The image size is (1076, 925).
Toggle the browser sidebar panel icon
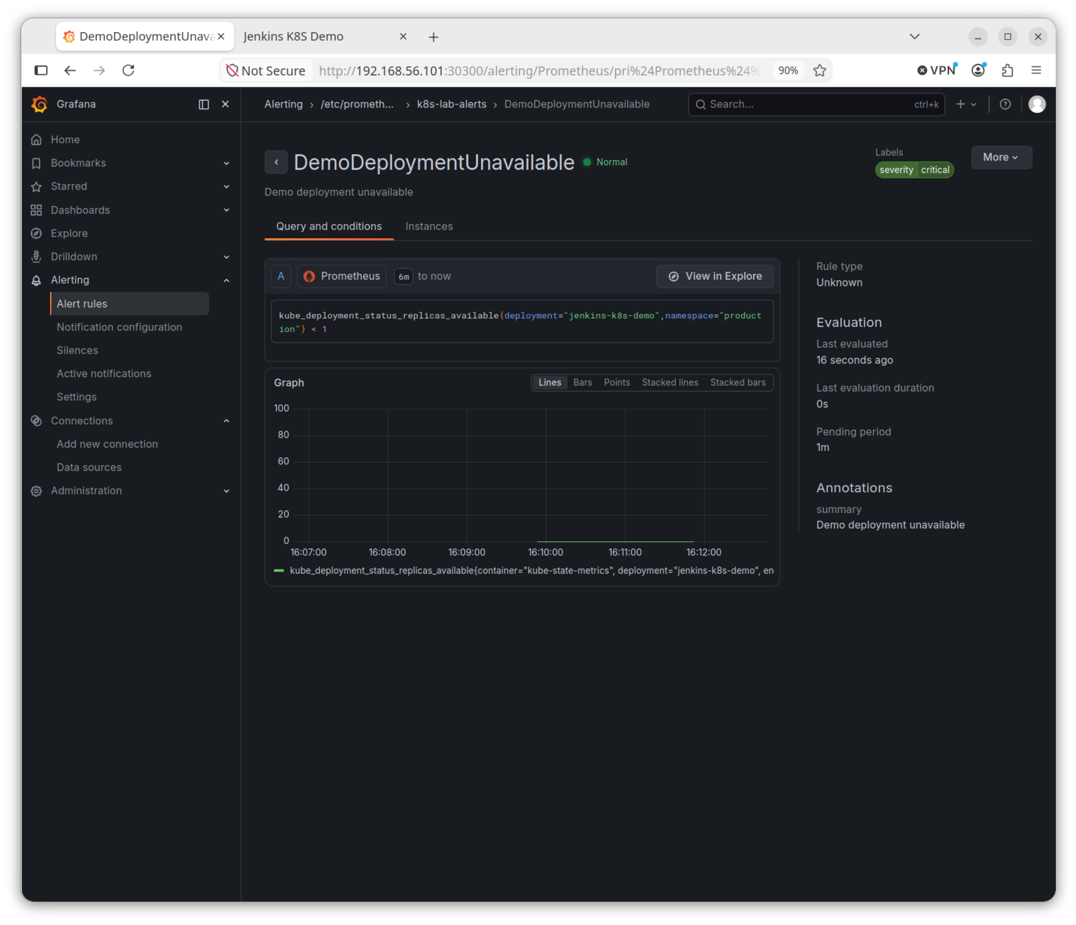pos(41,70)
